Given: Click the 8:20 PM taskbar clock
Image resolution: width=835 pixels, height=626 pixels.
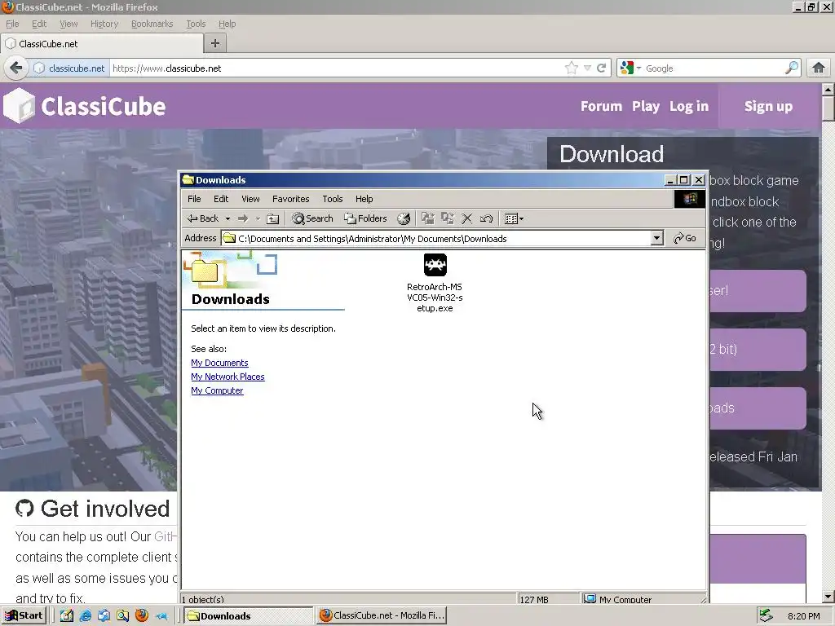Looking at the screenshot, I should click(x=803, y=616).
